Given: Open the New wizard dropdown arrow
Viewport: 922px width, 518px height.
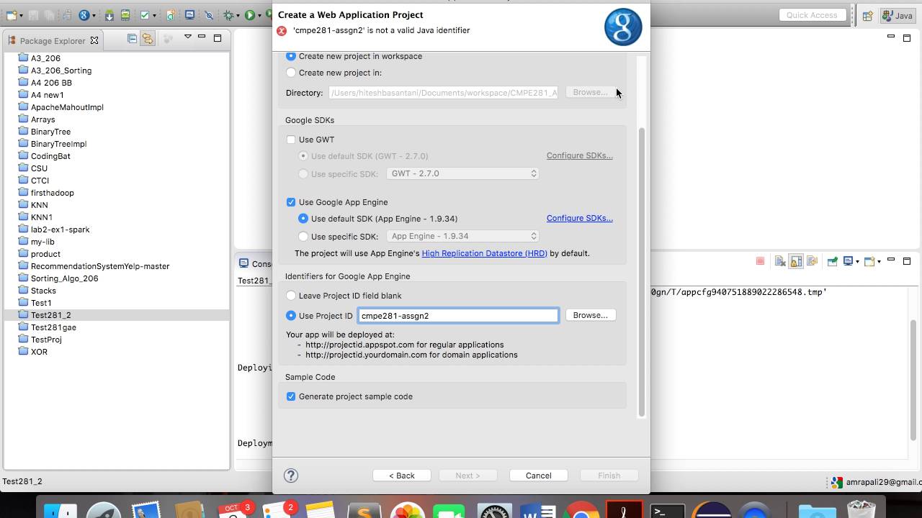Looking at the screenshot, I should point(22,16).
